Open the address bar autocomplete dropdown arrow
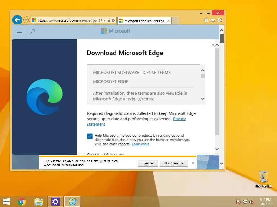The image size is (277, 207). pos(105,20)
